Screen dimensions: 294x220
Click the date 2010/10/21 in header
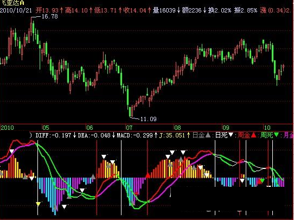(x=16, y=10)
